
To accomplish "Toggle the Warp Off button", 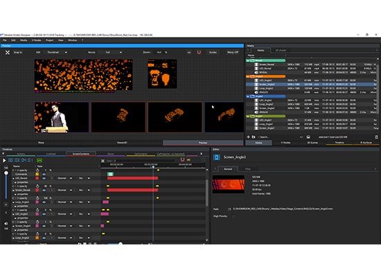I will [233, 52].
